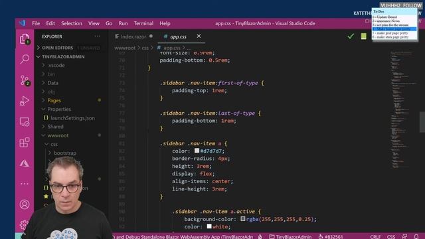Open the Selection menu
425x239 pixels.
72,23
